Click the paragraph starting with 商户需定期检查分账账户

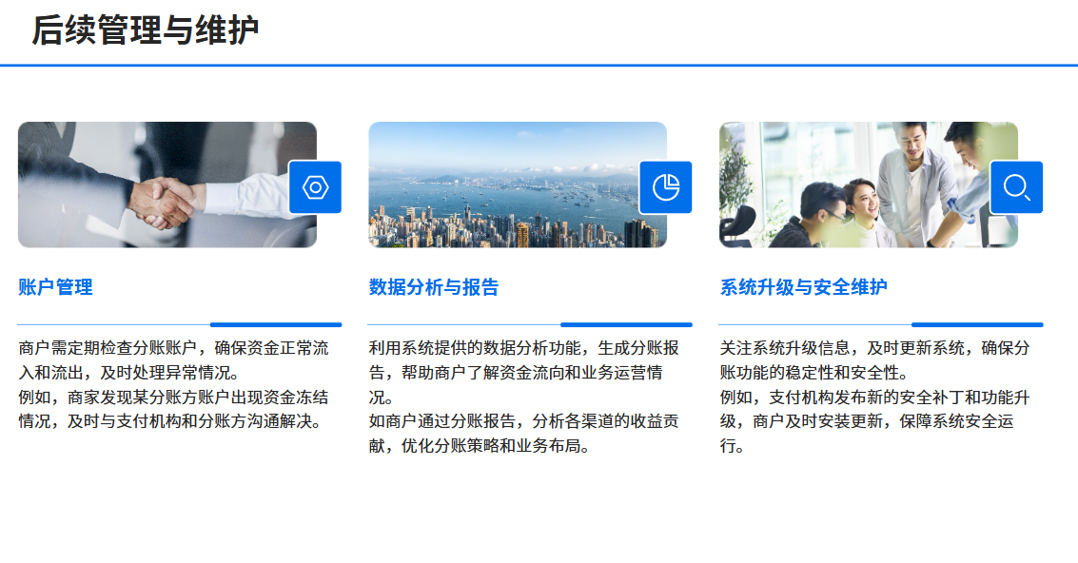tap(173, 359)
